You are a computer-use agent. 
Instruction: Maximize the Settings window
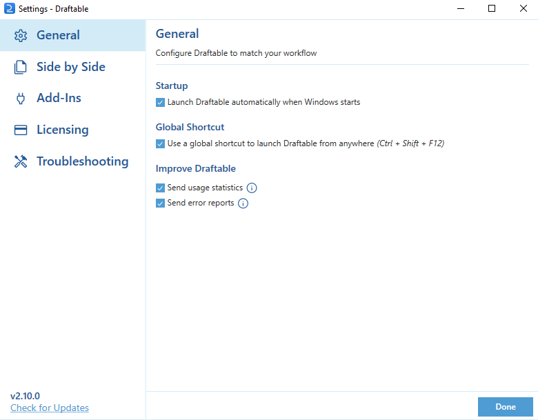492,8
